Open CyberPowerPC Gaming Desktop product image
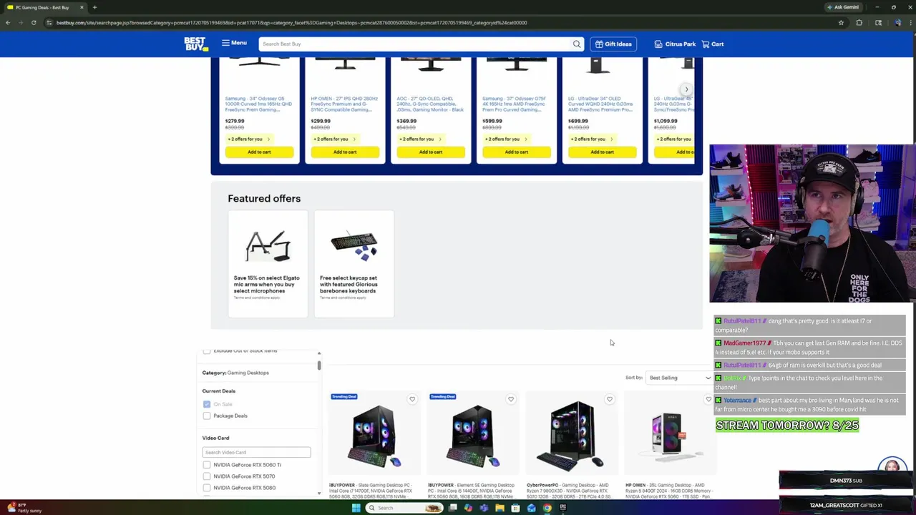The width and height of the screenshot is (916, 515). pyautogui.click(x=570, y=436)
